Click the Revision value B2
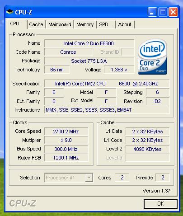This screenshot has width=183, height=216. pyautogui.click(x=158, y=101)
